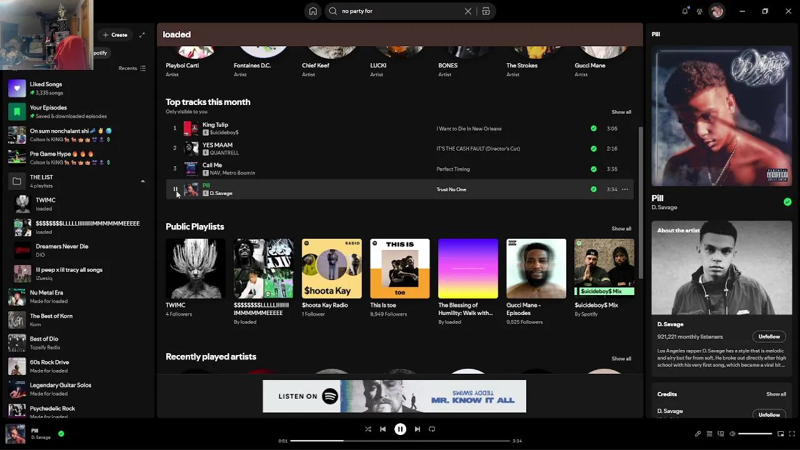Image resolution: width=800 pixels, height=450 pixels.
Task: Open the Playboi Carti artist
Action: point(182,65)
